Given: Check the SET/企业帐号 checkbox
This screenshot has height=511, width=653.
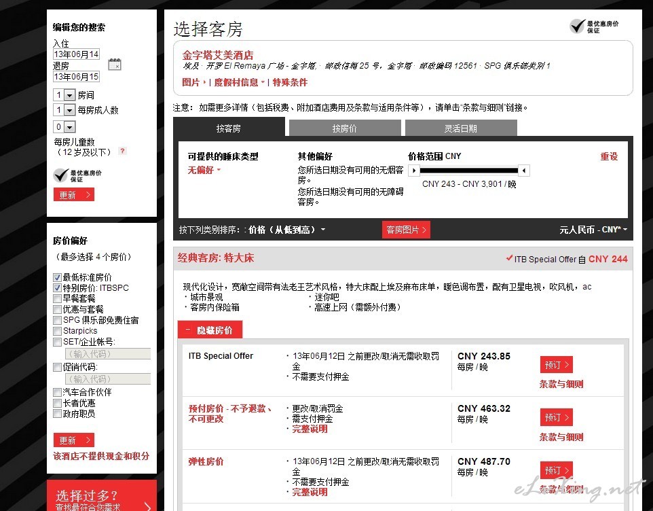Looking at the screenshot, I should coord(57,342).
